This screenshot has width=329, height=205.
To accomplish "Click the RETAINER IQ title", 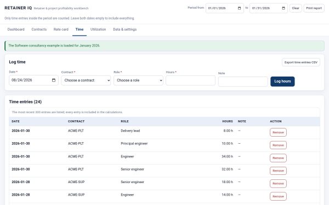I will coord(18,8).
